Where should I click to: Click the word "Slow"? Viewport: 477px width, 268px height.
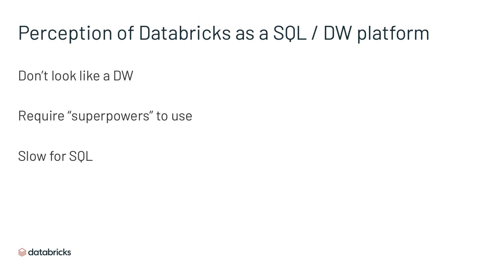coord(31,156)
